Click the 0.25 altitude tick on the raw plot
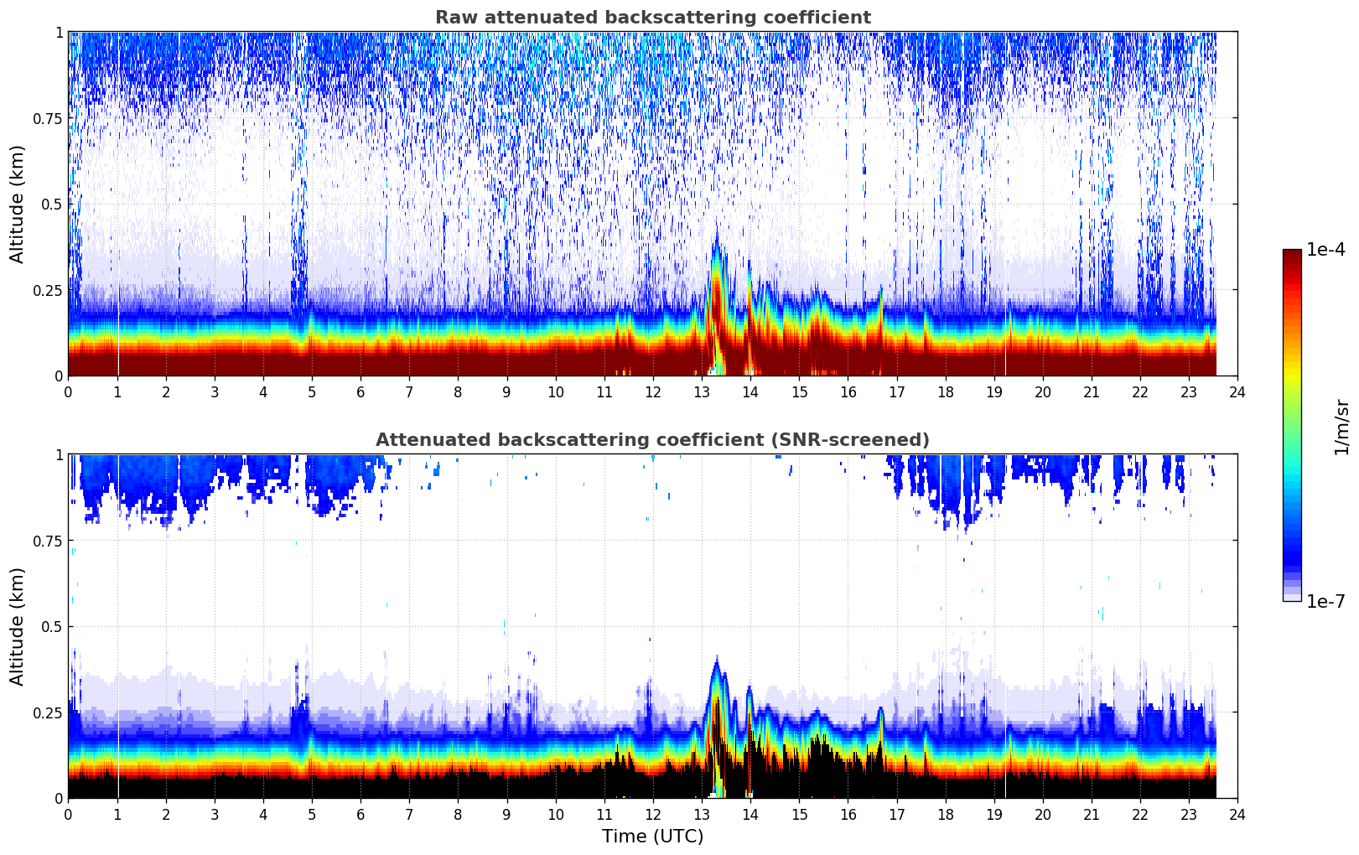The width and height of the screenshot is (1359, 855). tap(49, 290)
